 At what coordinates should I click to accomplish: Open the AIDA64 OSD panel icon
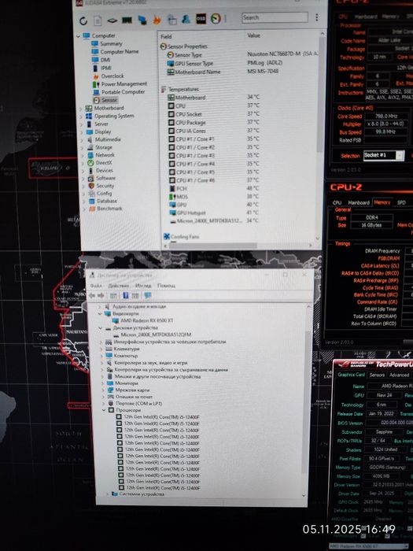(201, 19)
